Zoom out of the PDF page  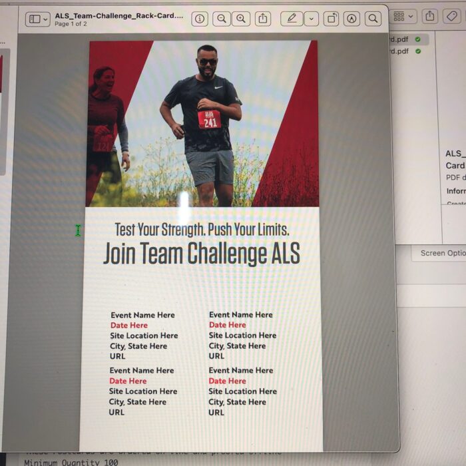point(222,19)
